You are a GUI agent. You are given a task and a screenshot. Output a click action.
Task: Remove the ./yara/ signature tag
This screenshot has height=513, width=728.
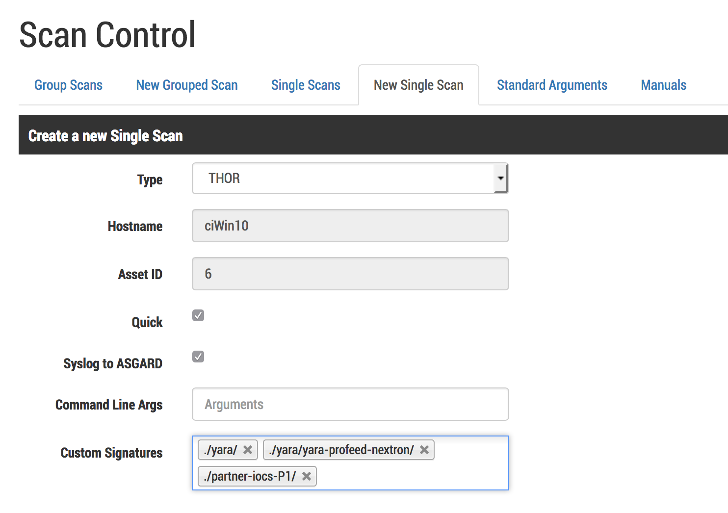click(248, 450)
